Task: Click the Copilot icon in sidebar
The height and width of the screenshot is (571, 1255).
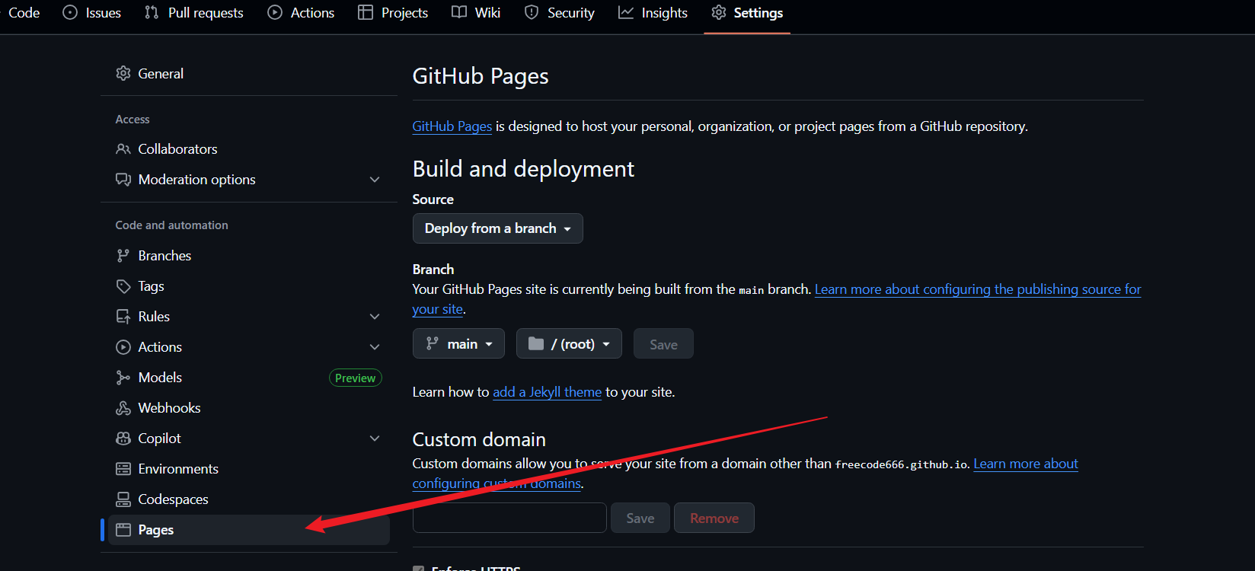Action: tap(123, 439)
